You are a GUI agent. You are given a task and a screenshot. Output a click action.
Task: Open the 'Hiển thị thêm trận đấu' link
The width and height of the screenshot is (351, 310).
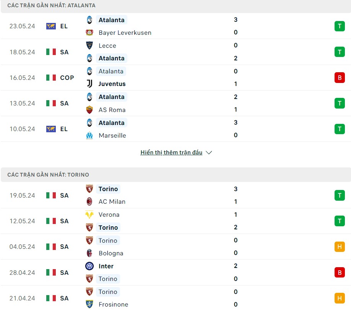click(171, 153)
